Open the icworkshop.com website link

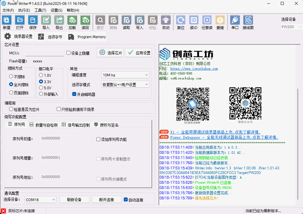pos(194,68)
